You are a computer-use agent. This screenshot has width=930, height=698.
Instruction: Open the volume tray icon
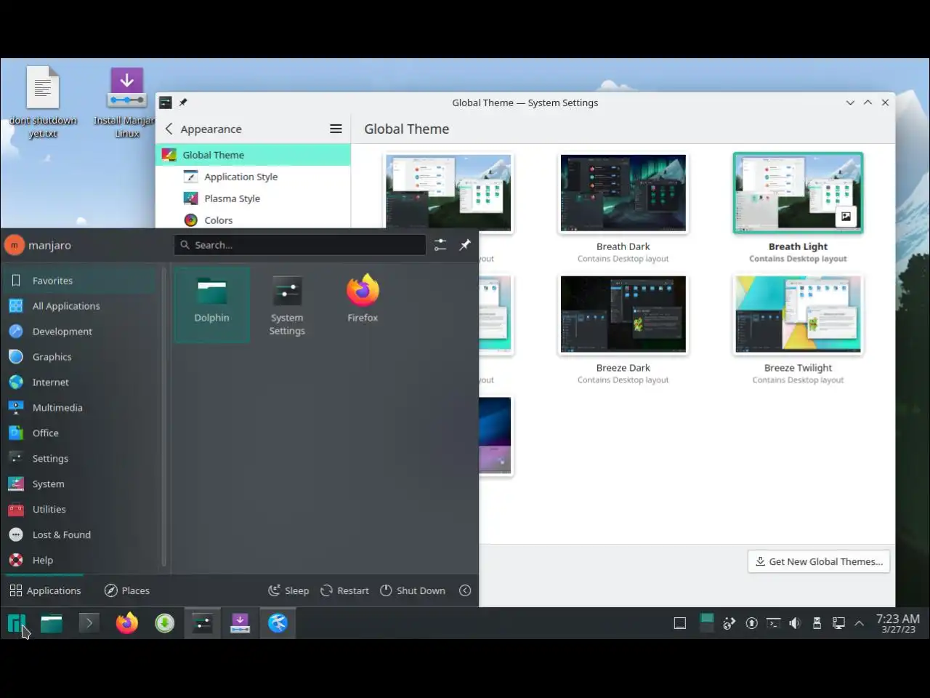tap(795, 623)
